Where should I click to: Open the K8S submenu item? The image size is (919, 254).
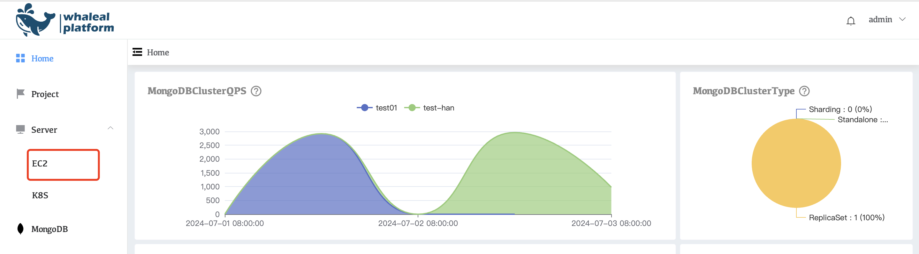click(40, 195)
